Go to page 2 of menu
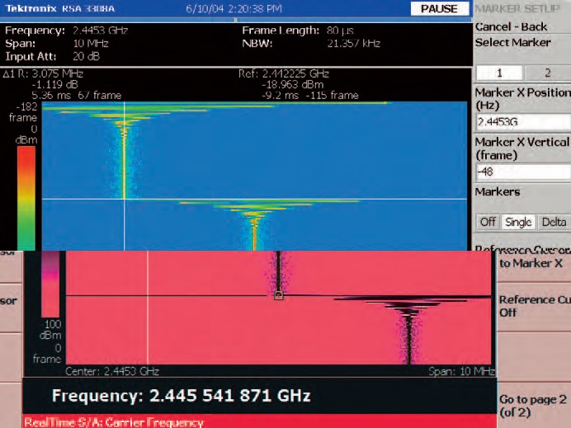Image resolution: width=571 pixels, height=428 pixels. tap(533, 405)
